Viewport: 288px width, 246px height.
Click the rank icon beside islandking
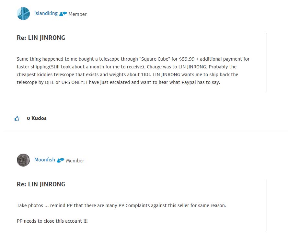point(63,14)
